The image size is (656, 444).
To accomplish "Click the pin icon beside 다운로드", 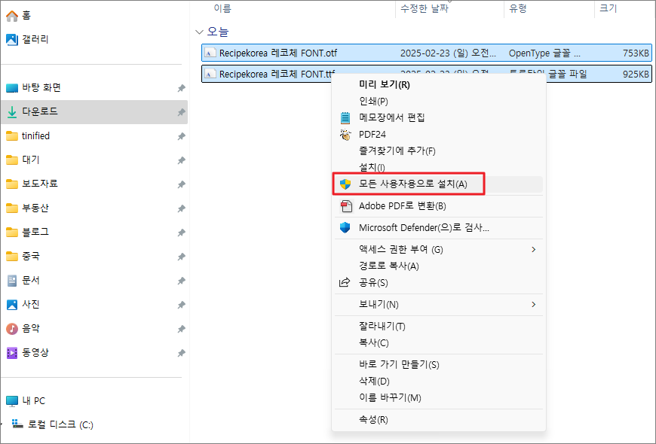I will tap(181, 112).
